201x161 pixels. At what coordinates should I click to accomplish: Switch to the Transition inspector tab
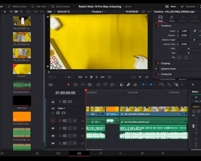[195, 19]
